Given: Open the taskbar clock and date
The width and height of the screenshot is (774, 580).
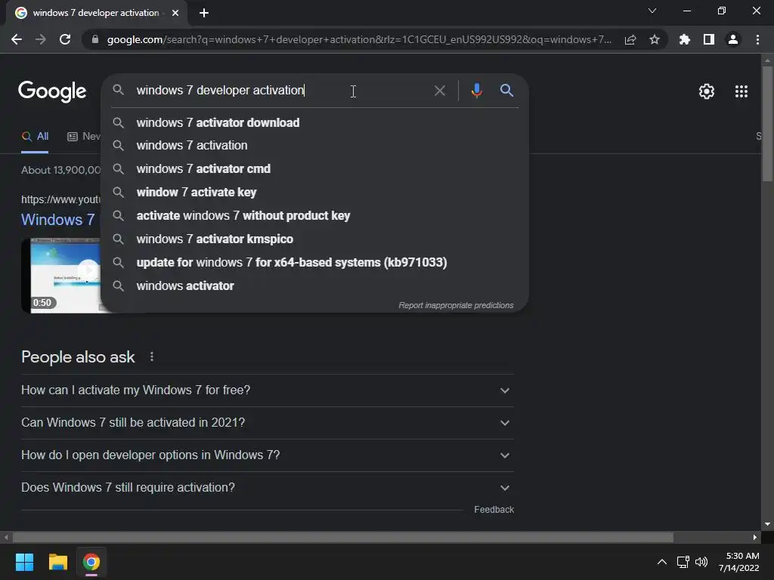Looking at the screenshot, I should 739,562.
